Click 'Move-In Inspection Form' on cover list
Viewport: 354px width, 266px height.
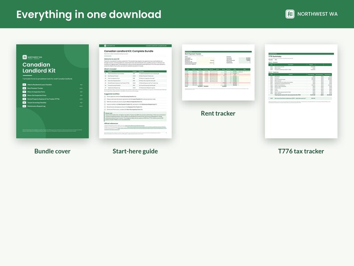[x=36, y=92]
